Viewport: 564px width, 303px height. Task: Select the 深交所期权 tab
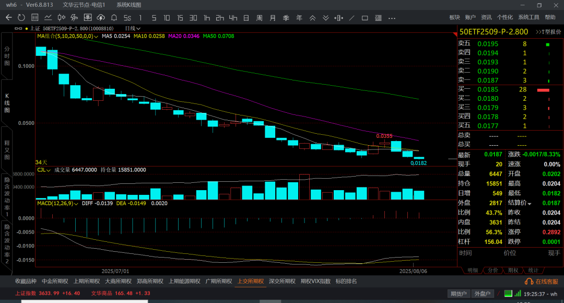click(282, 281)
